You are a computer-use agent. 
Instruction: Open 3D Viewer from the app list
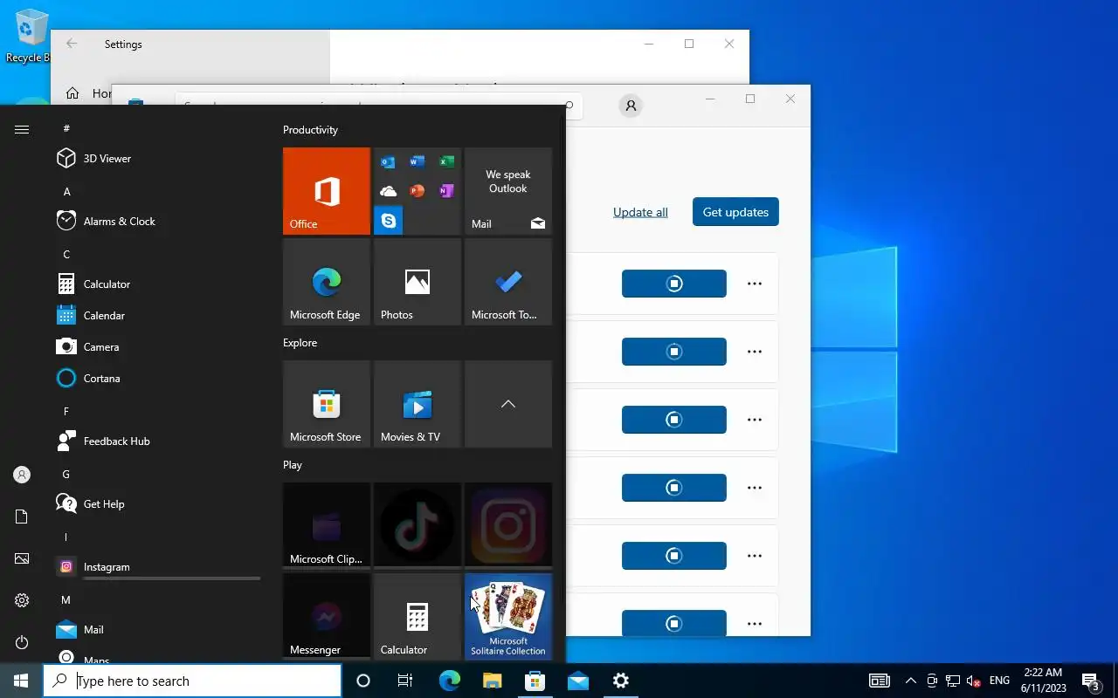pos(157,159)
